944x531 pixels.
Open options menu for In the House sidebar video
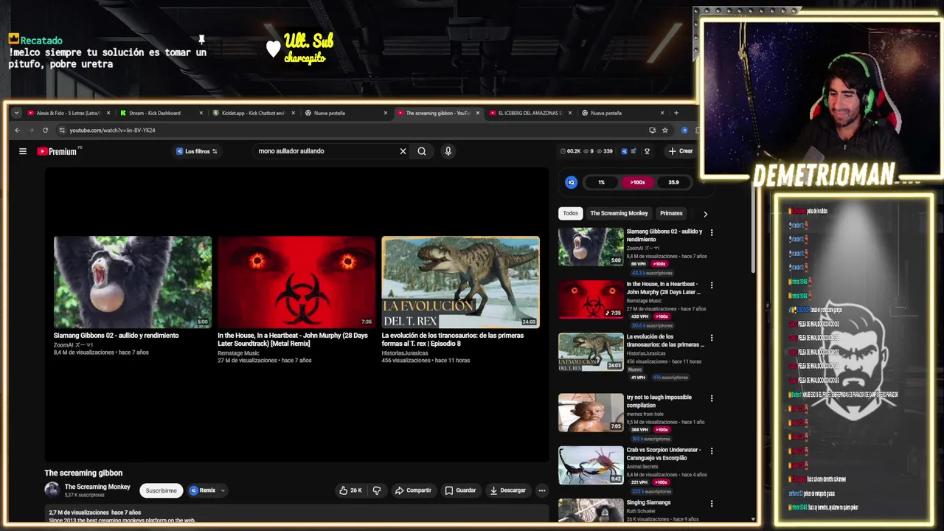pyautogui.click(x=712, y=285)
